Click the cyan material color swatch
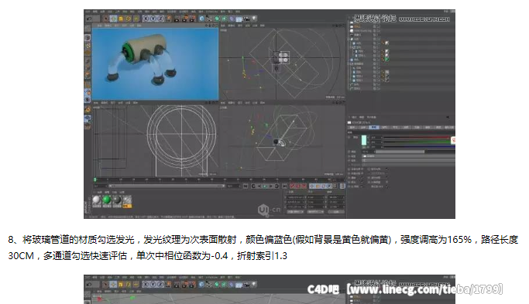This screenshot has width=529, height=304. [x=364, y=141]
